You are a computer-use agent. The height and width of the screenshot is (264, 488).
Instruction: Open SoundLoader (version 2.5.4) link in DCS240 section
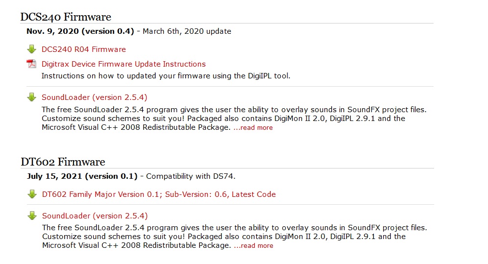click(x=95, y=97)
